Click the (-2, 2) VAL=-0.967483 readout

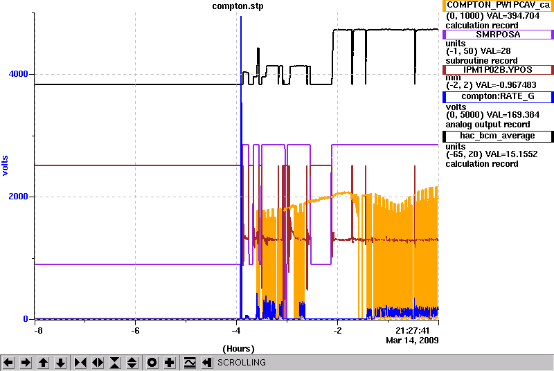(x=491, y=85)
